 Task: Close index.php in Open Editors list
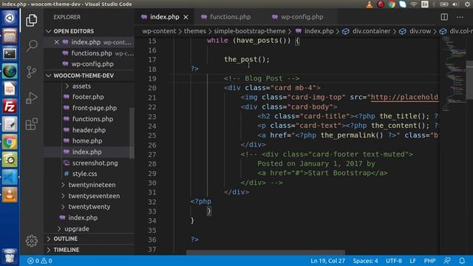click(x=56, y=42)
